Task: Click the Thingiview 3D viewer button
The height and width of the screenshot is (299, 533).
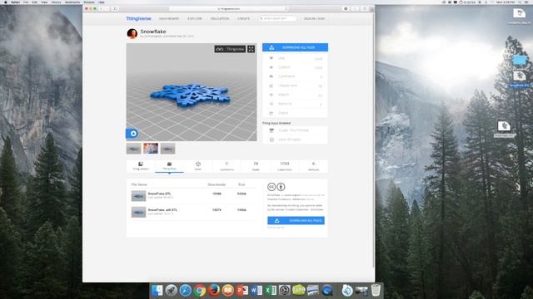Action: tap(230, 49)
